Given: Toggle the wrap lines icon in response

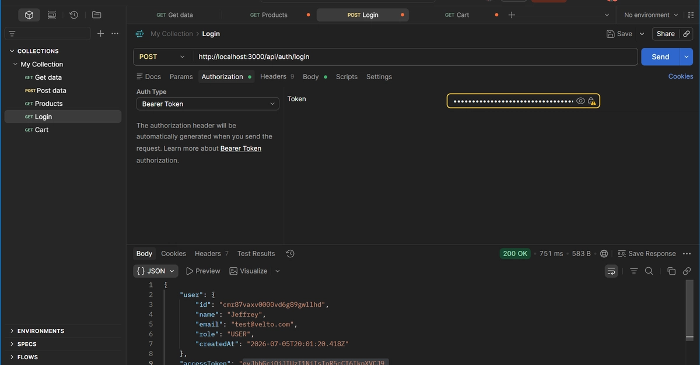Looking at the screenshot, I should [611, 271].
